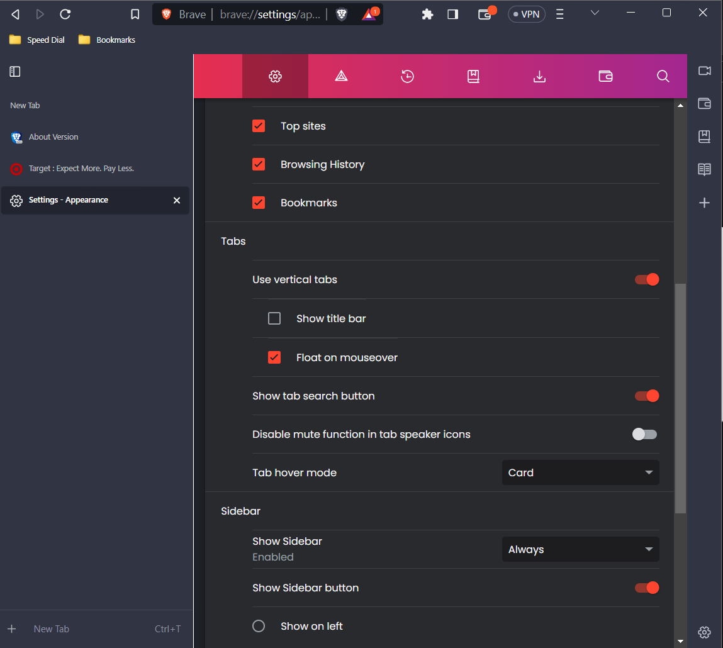Open the About Version tab
This screenshot has width=723, height=648.
(53, 137)
